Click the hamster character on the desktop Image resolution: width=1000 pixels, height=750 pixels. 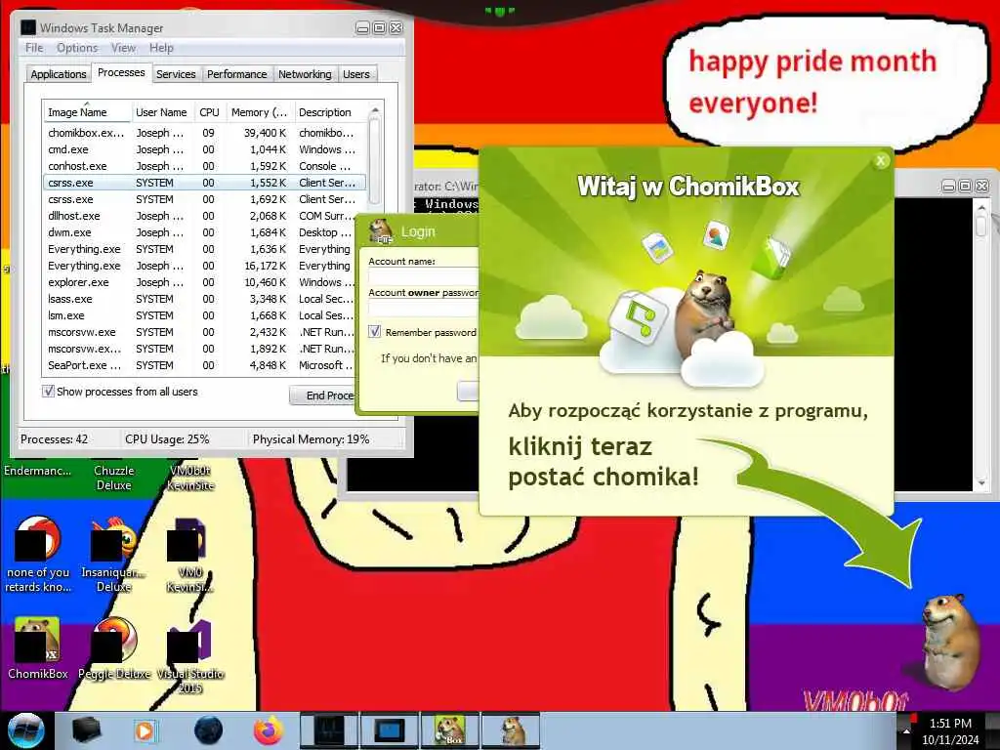tap(950, 642)
